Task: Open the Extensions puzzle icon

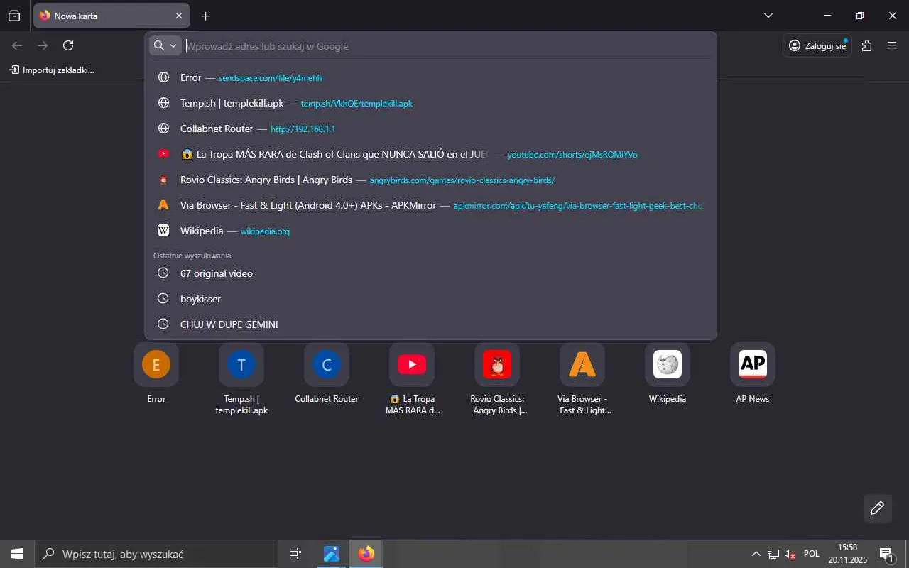Action: (x=866, y=45)
